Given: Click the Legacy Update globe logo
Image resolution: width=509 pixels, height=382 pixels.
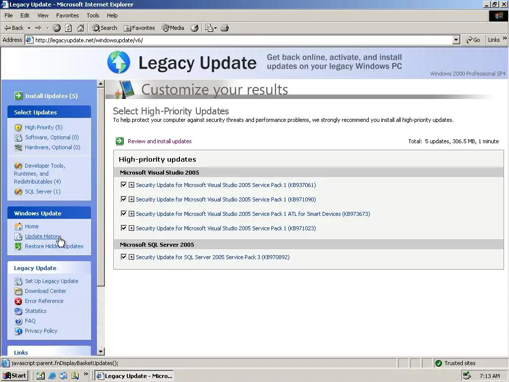Looking at the screenshot, I should tap(119, 62).
